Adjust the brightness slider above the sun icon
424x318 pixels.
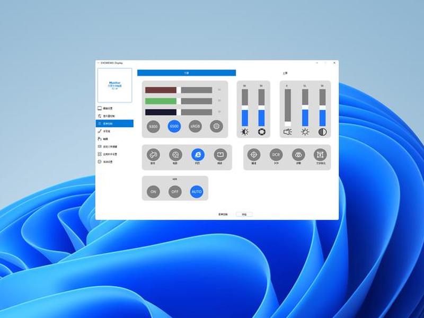pos(305,108)
